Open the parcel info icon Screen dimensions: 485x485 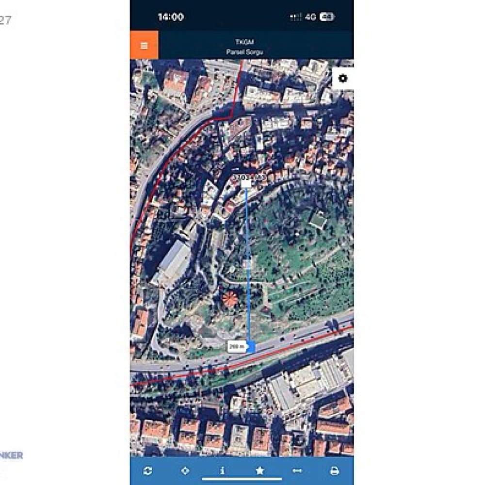[x=223, y=471]
